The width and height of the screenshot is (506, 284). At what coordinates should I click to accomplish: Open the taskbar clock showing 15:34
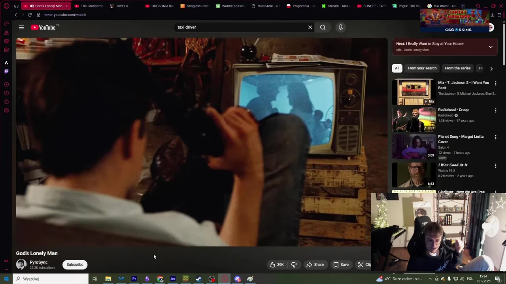tap(483, 279)
